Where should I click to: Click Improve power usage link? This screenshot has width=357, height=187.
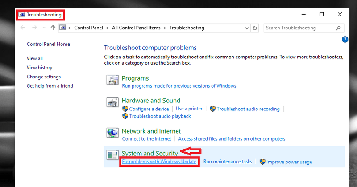click(x=289, y=162)
